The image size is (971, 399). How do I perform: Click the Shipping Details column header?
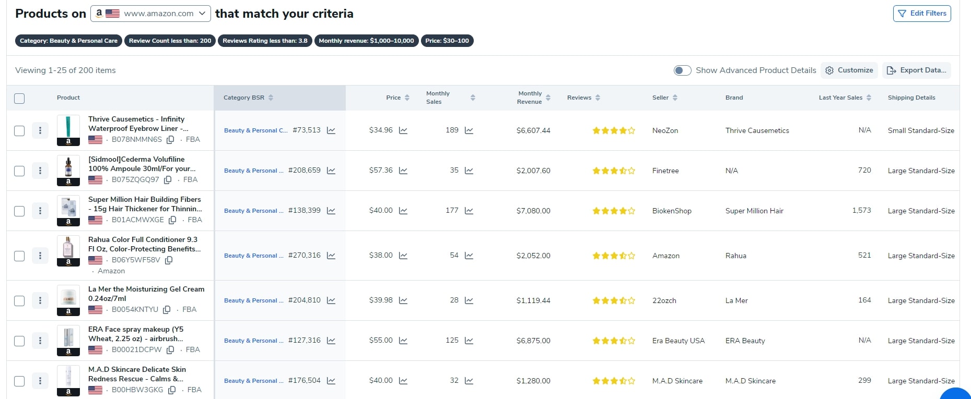[x=911, y=98]
